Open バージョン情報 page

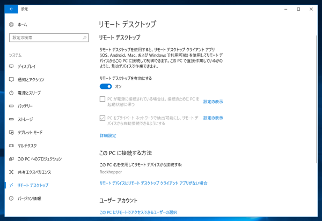[x=29, y=199]
